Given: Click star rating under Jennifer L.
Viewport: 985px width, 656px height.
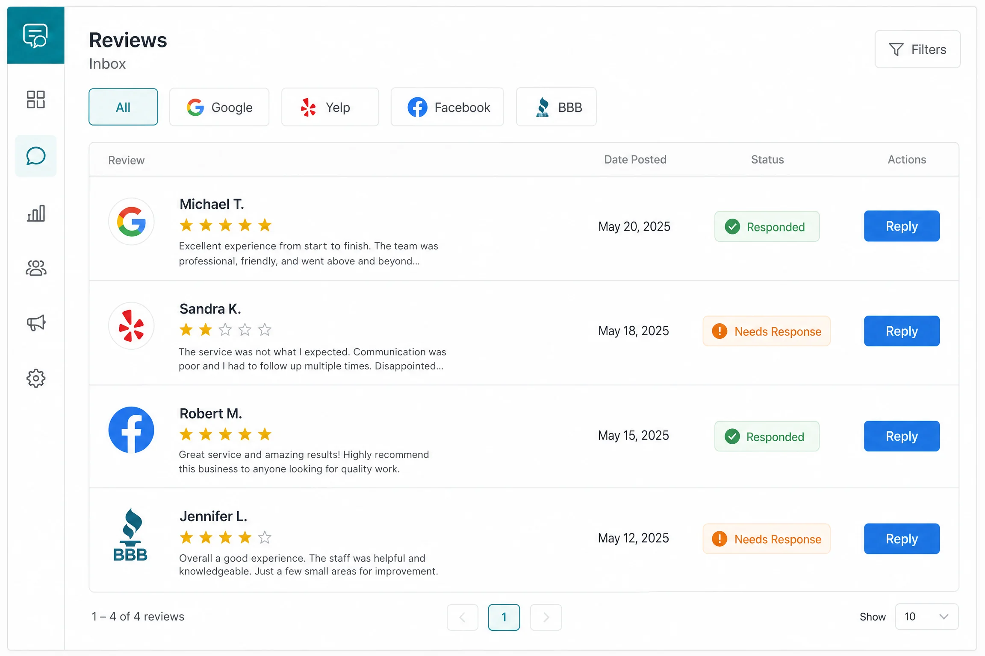Looking at the screenshot, I should [226, 537].
